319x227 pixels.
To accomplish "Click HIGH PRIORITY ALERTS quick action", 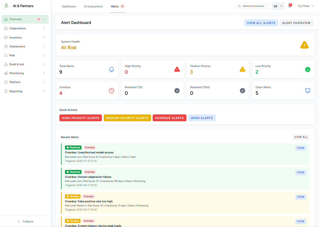I will point(81,118).
